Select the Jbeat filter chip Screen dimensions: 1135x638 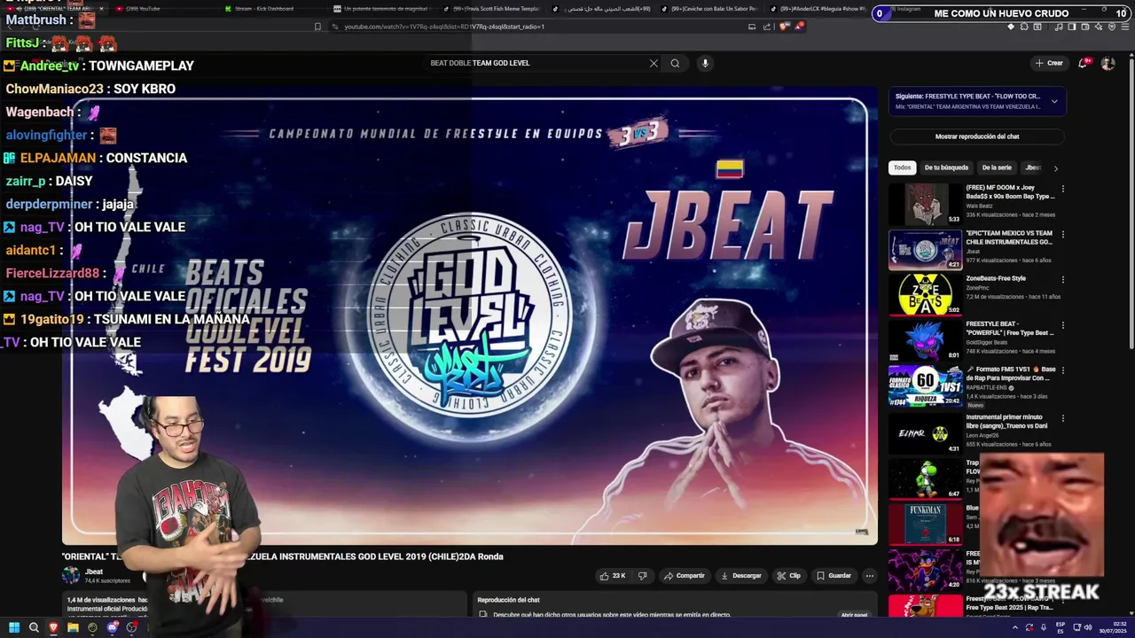point(1033,167)
